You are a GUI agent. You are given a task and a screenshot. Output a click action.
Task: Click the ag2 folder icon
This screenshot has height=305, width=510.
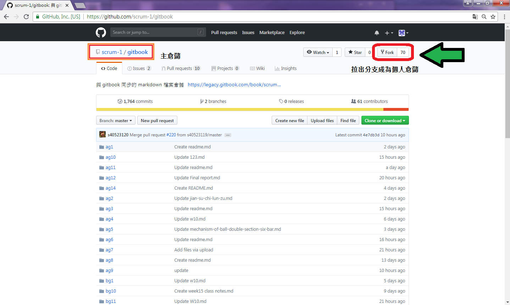pos(102,198)
